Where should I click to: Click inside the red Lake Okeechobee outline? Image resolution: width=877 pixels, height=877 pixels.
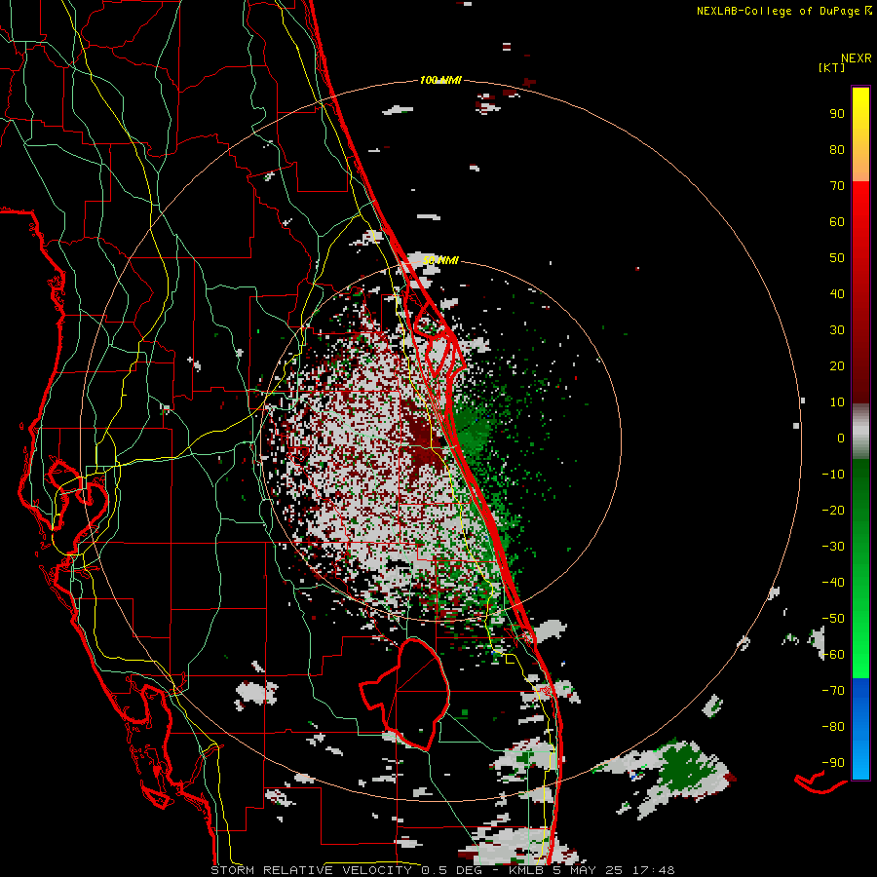tap(414, 694)
